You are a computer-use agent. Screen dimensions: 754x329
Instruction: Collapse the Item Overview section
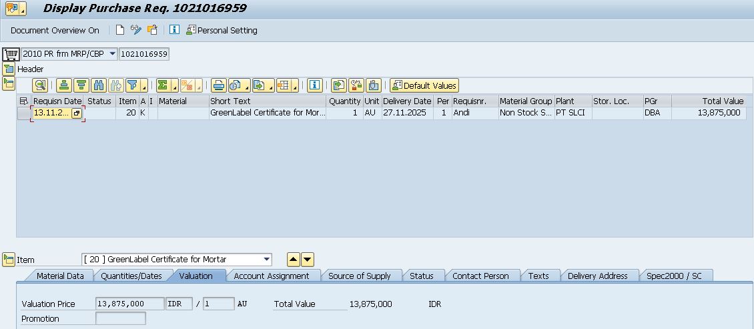8,83
